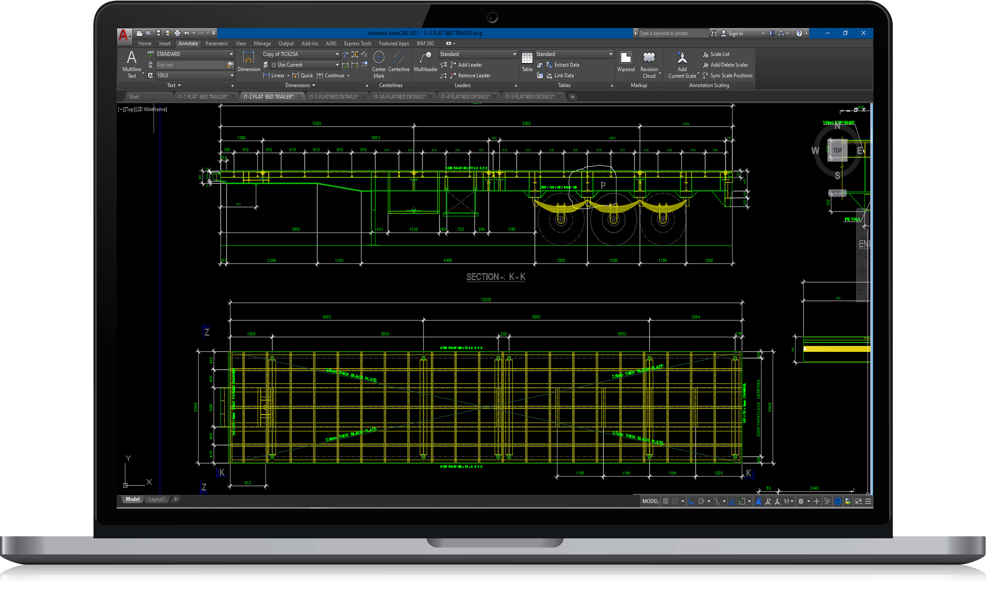The width and height of the screenshot is (986, 593).
Task: Click Sync Scale Positions
Action: [728, 76]
